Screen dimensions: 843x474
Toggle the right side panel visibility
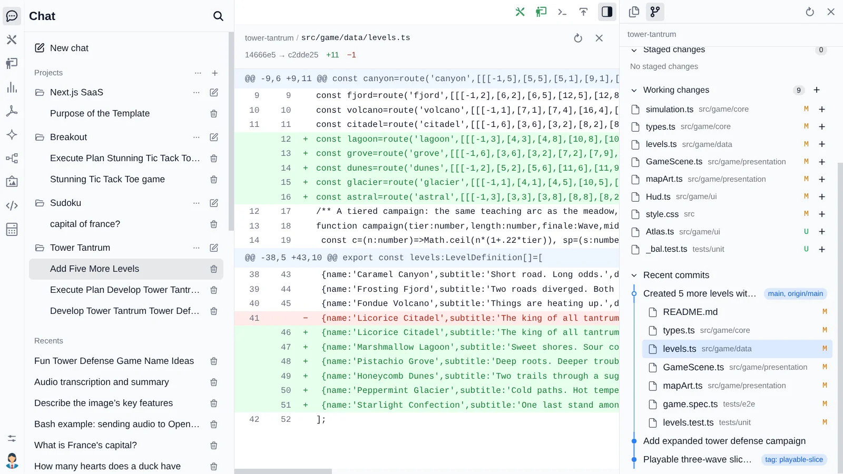pos(607,12)
